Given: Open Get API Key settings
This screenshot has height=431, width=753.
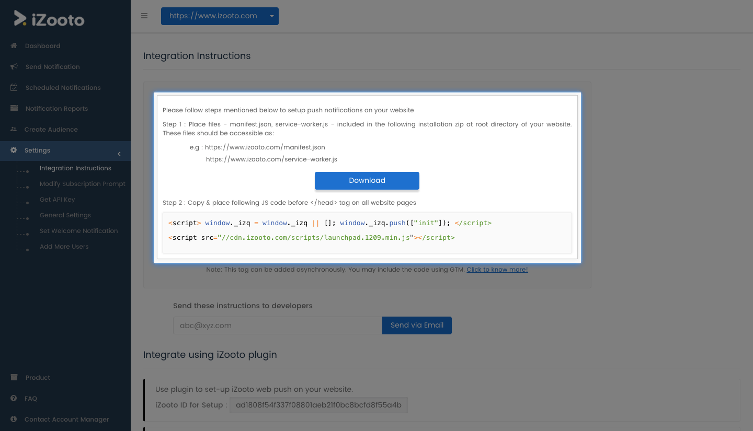Looking at the screenshot, I should pos(58,200).
